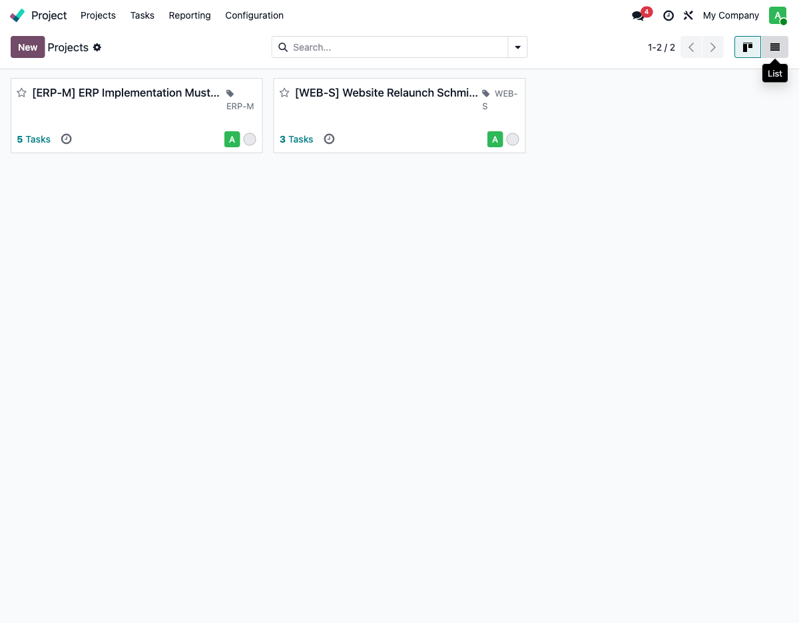Image resolution: width=799 pixels, height=623 pixels.
Task: Click the search magnifier icon
Action: pyautogui.click(x=282, y=47)
